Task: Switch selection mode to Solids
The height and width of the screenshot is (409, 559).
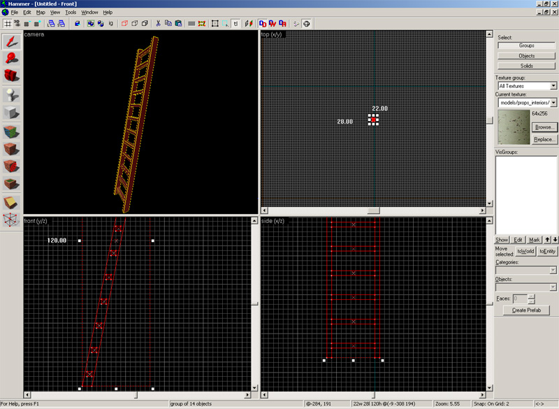Action: (x=526, y=66)
